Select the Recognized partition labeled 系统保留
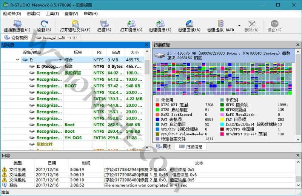302x196 pixels. click(72, 73)
